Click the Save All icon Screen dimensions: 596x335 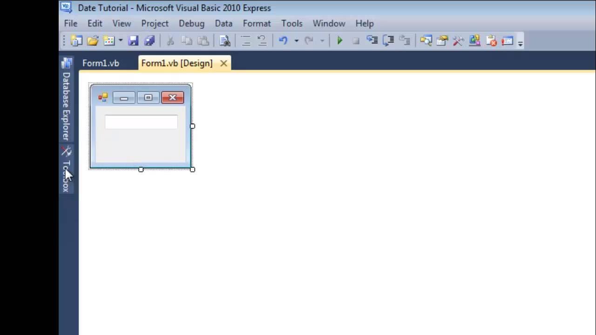click(x=149, y=41)
